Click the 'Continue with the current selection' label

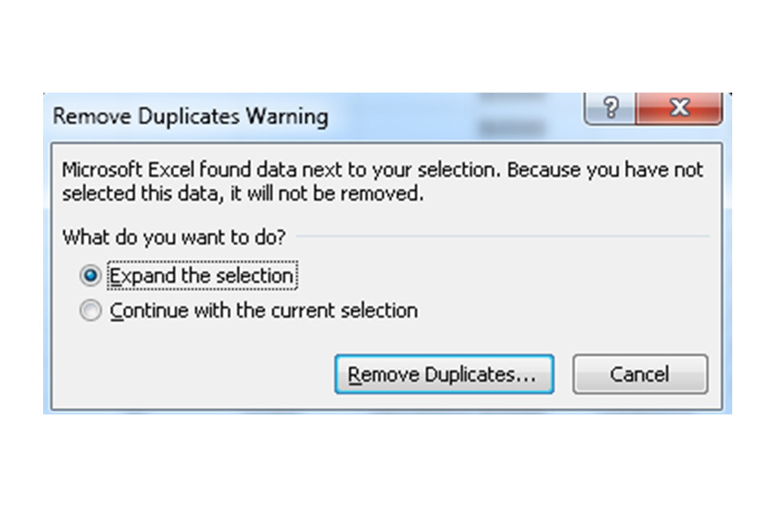[x=264, y=310]
